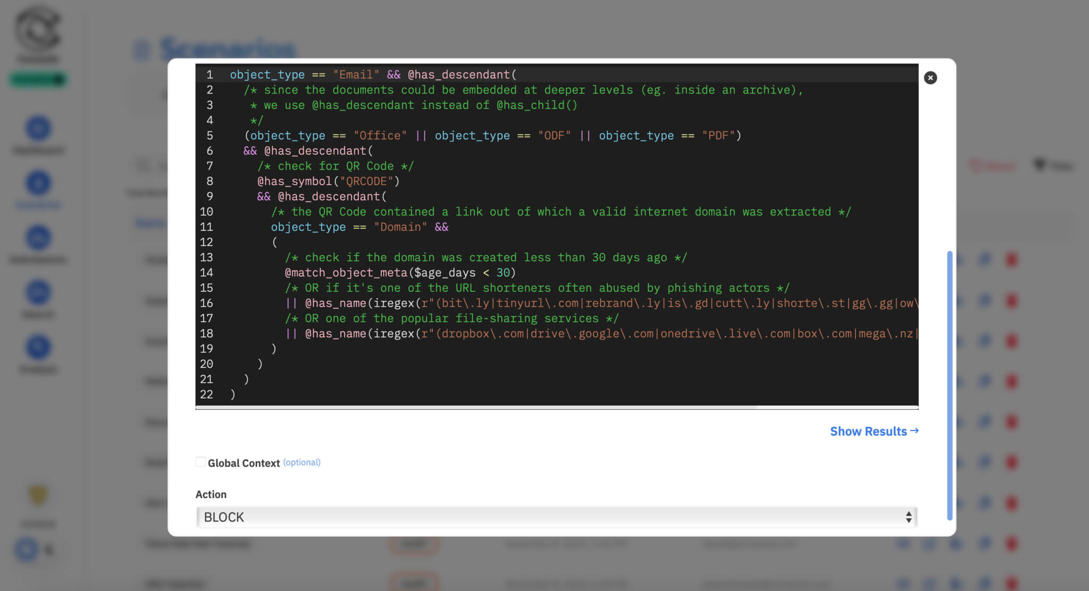Click the user avatar in bottom sidebar
The width and height of the screenshot is (1089, 591).
[27, 550]
